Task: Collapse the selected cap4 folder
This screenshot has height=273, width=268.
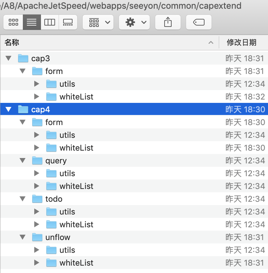Action: [8, 109]
